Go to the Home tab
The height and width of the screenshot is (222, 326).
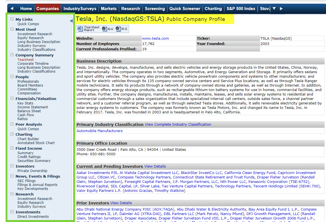click(x=26, y=9)
